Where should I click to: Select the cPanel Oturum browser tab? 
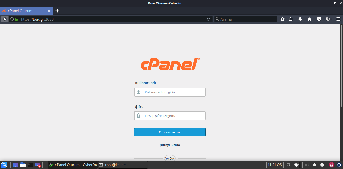tap(26, 11)
